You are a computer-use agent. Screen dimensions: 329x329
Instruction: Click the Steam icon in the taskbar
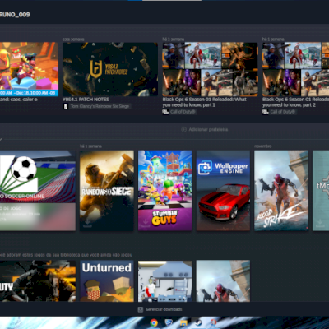pyautogui.click(x=198, y=322)
